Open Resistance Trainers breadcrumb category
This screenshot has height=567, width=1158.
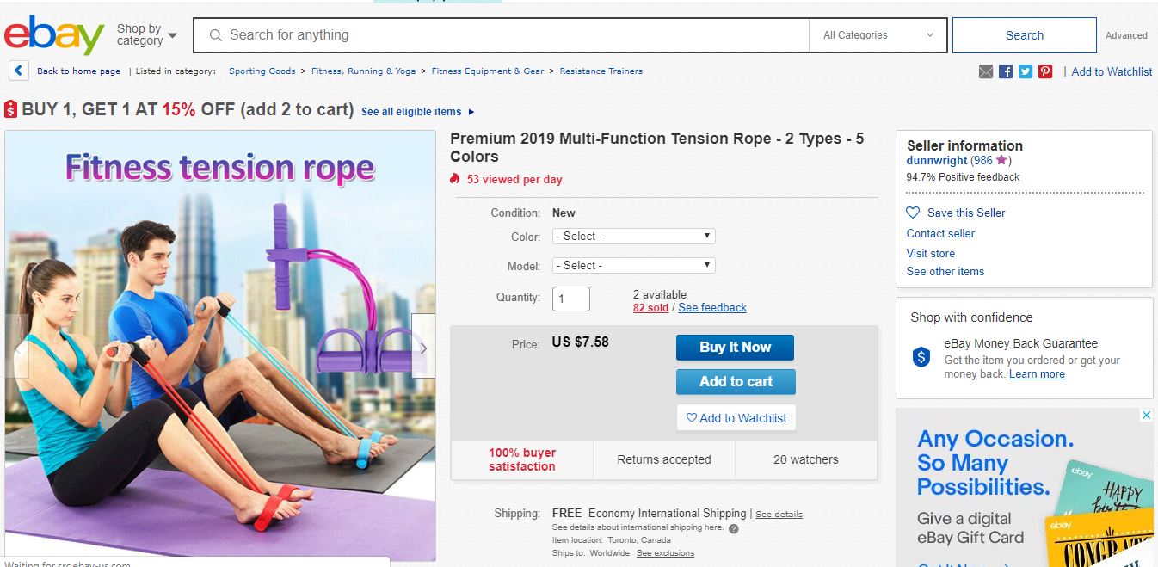click(601, 71)
